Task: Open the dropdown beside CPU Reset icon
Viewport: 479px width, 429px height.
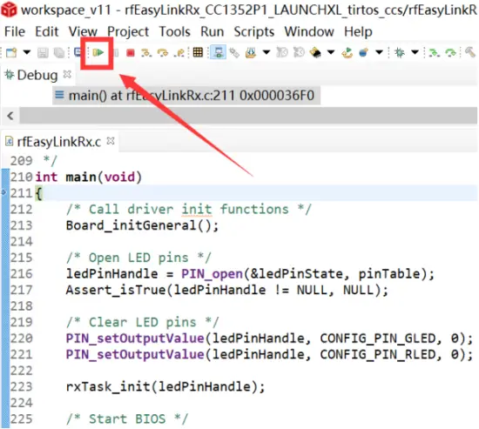Action: point(331,52)
